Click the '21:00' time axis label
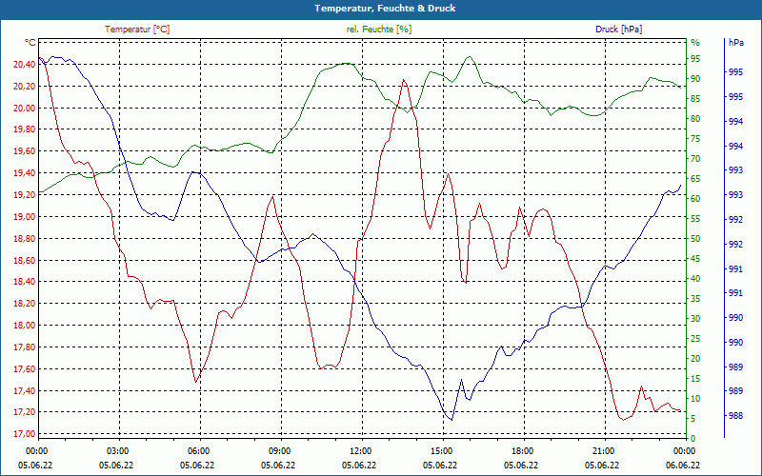Viewport: 762px width, 476px height. (x=603, y=450)
